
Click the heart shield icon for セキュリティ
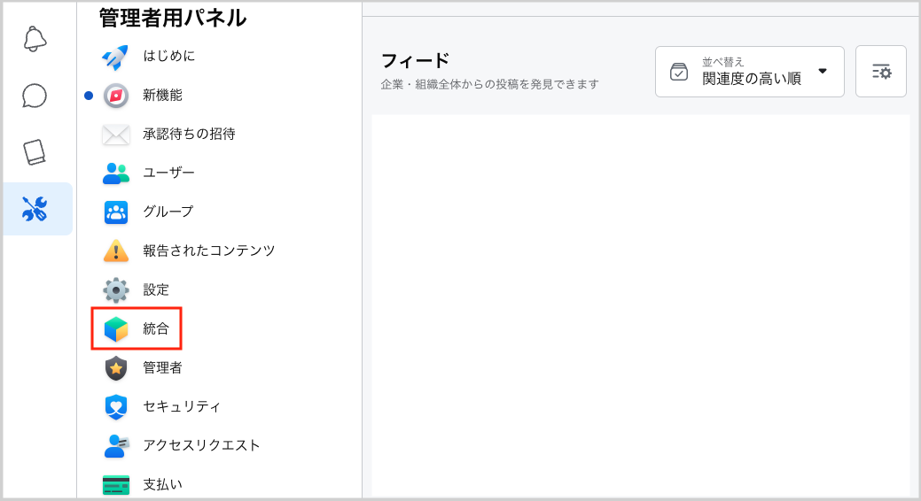pos(116,407)
